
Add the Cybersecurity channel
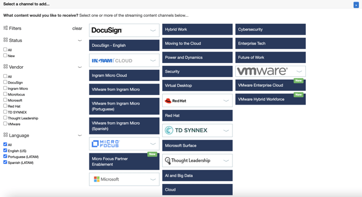pyautogui.click(x=270, y=29)
